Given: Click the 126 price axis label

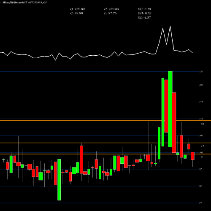Looking at the screenshot, I should (201, 72).
